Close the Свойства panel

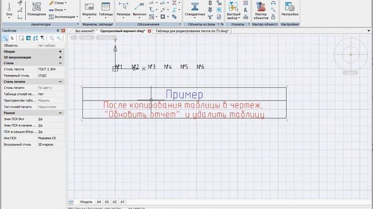coord(63,31)
